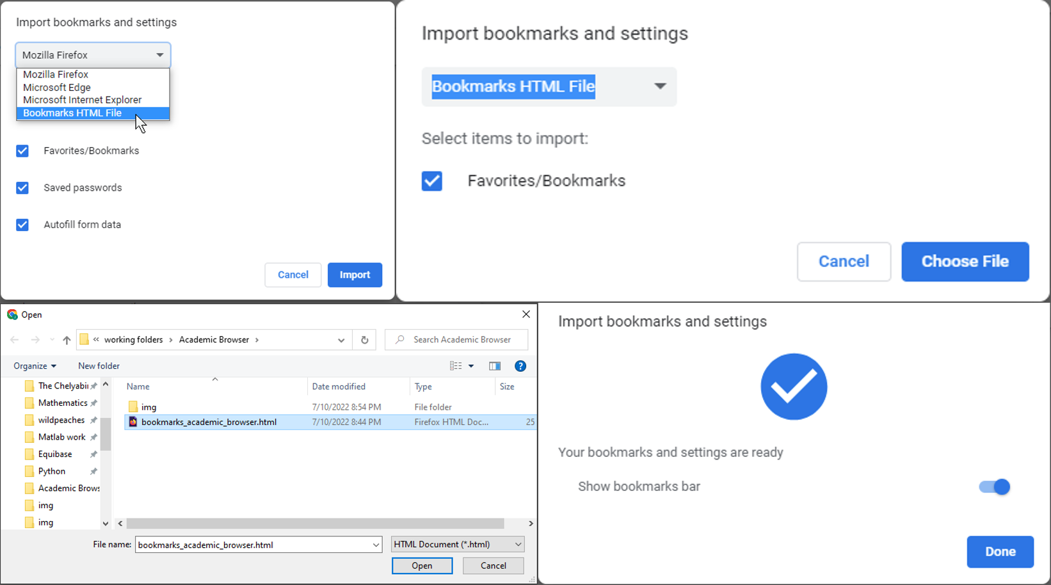Cancel the Open file dialog
This screenshot has width=1051, height=585.
(x=493, y=566)
